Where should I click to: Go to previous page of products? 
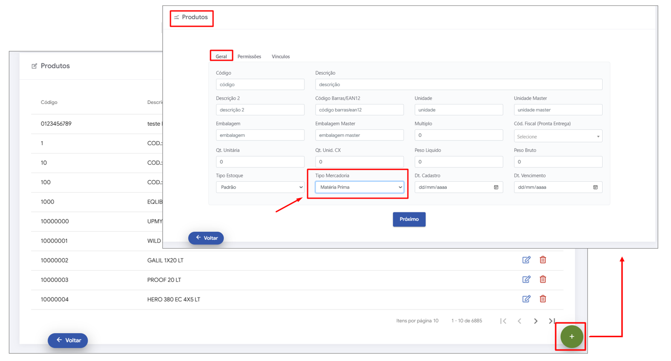tap(519, 321)
